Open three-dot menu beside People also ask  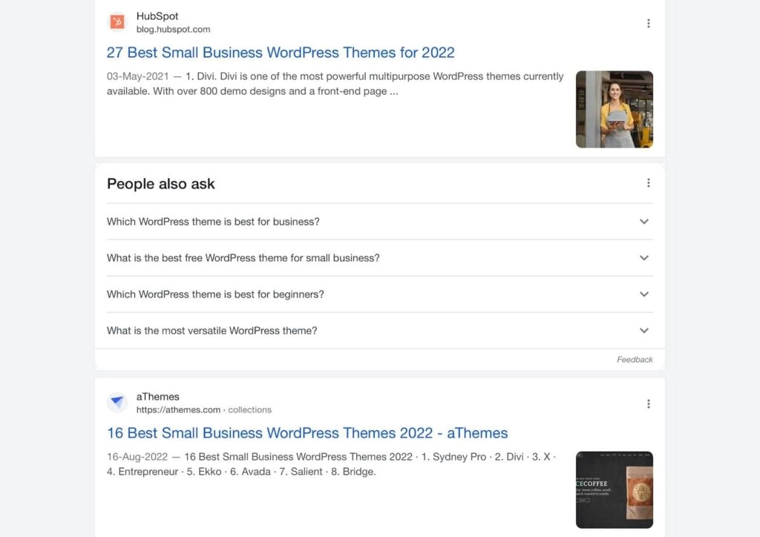(648, 183)
